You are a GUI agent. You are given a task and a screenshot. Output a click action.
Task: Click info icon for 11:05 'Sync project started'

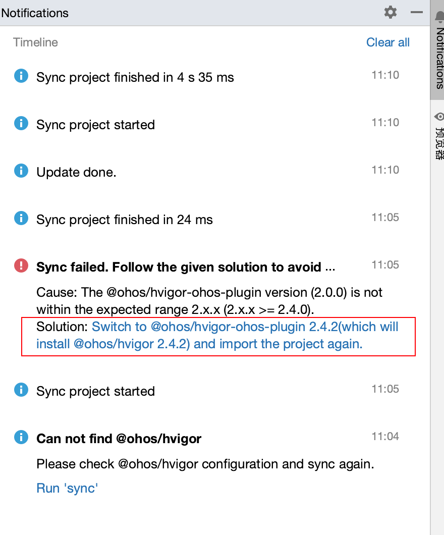[21, 390]
